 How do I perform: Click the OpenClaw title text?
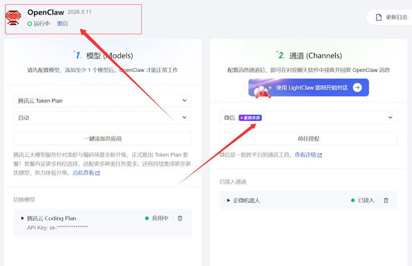(x=46, y=13)
